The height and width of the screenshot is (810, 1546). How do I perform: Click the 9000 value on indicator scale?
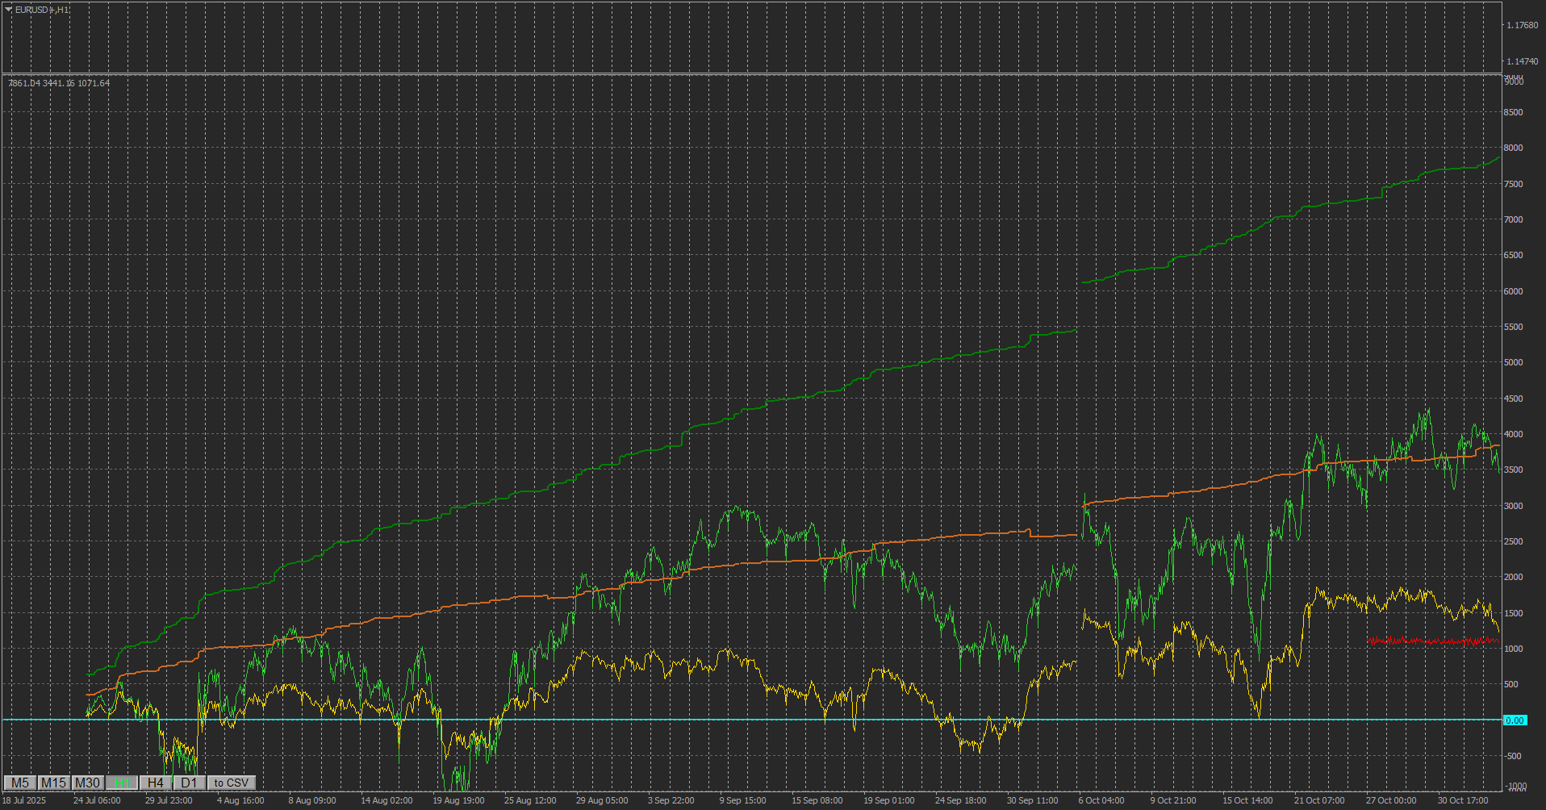coord(1514,81)
